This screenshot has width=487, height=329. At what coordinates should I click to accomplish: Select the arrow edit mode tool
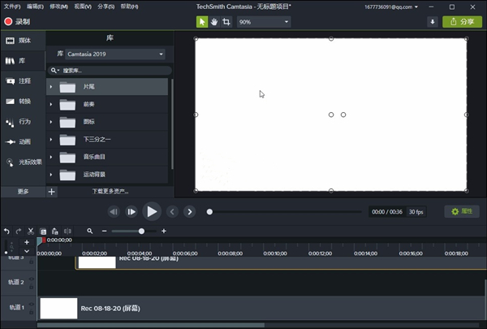202,22
